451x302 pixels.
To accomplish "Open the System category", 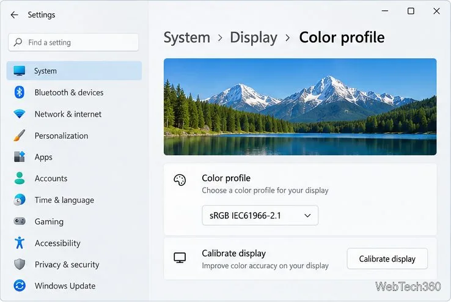I will tap(74, 71).
